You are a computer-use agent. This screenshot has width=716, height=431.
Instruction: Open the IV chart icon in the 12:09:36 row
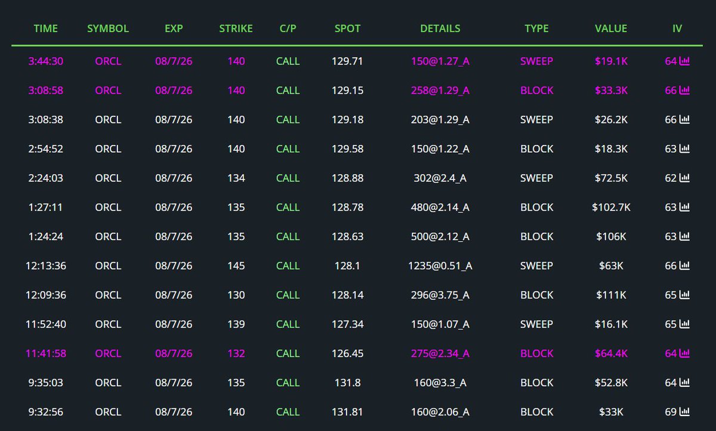[684, 295]
